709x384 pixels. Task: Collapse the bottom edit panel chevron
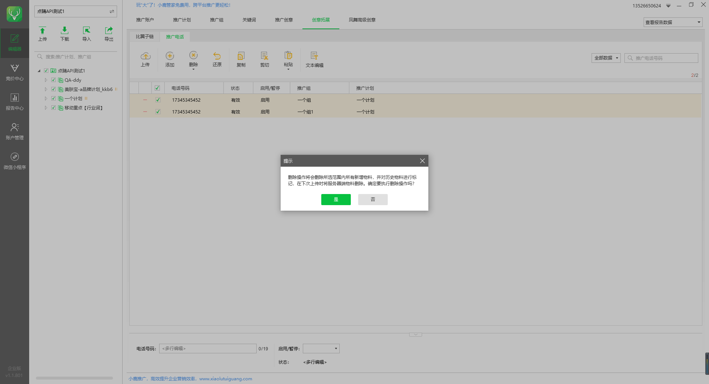(415, 334)
